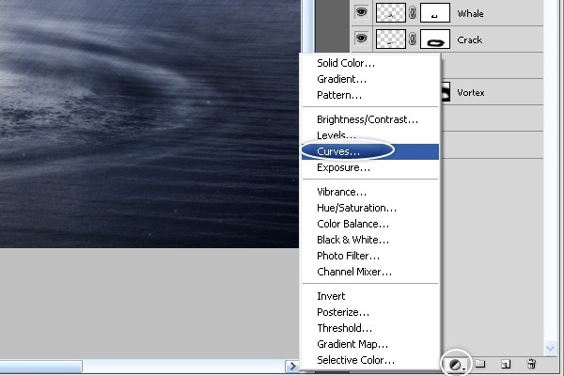
Task: Add Hue/Saturation adjustment layer
Action: (370, 208)
